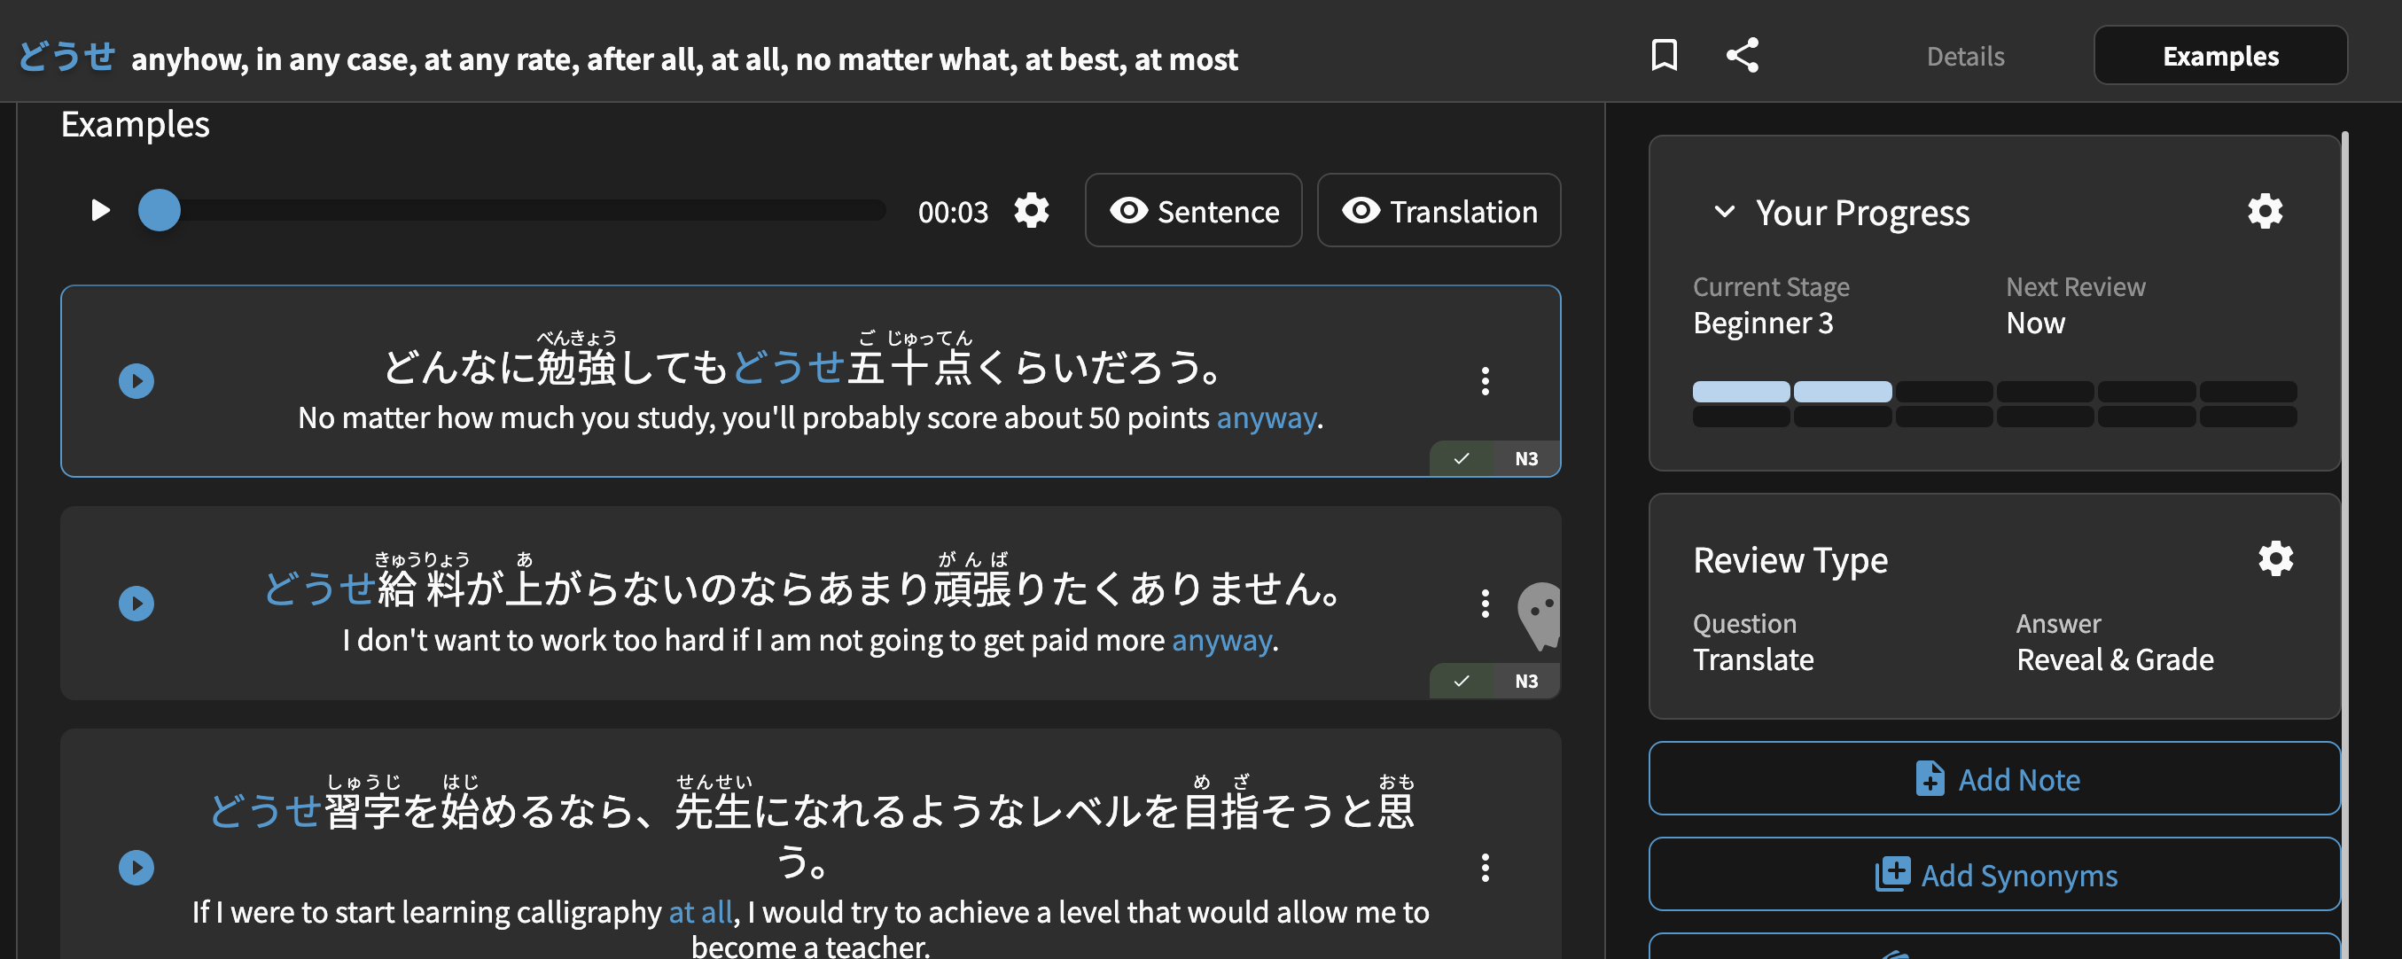Toggle Translation visibility
The height and width of the screenshot is (959, 2402).
point(1439,210)
